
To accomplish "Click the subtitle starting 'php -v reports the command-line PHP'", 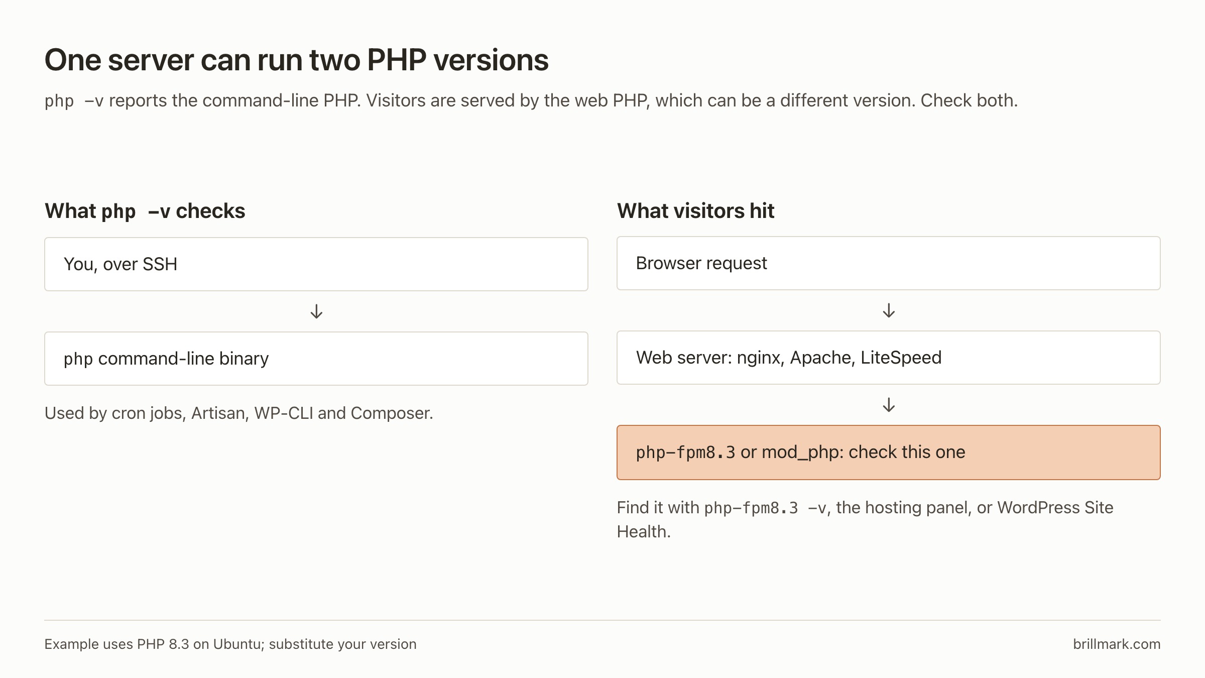I will pos(531,100).
